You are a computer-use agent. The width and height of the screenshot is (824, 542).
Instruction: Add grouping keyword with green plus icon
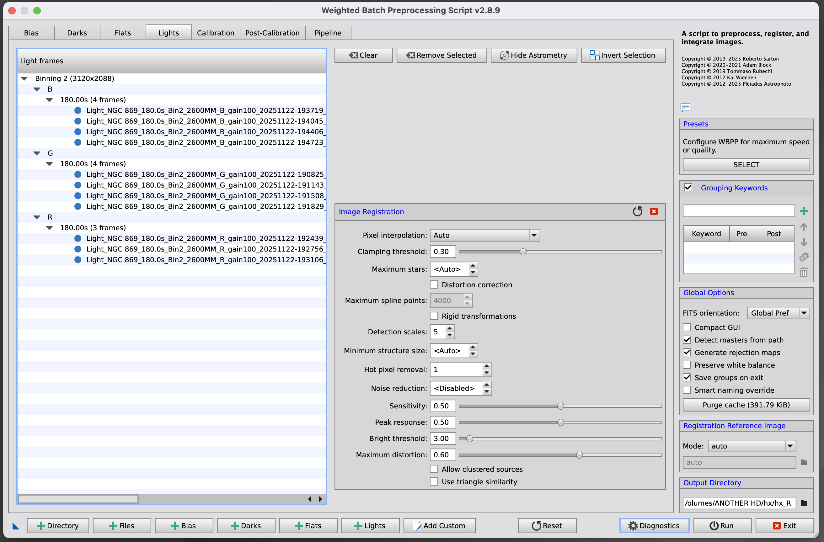point(804,211)
